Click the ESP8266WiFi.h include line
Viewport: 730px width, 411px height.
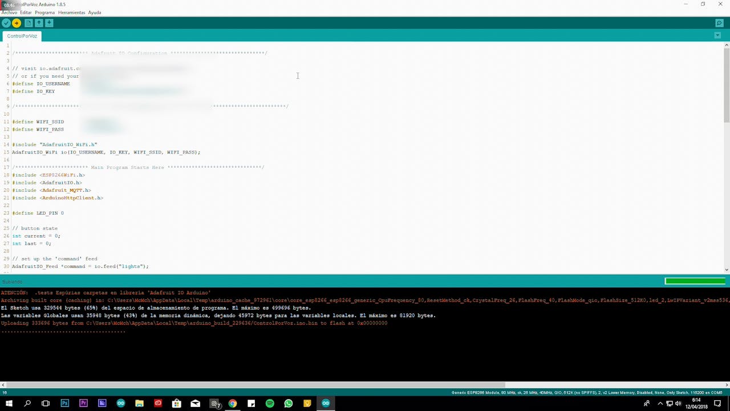pyautogui.click(x=48, y=175)
